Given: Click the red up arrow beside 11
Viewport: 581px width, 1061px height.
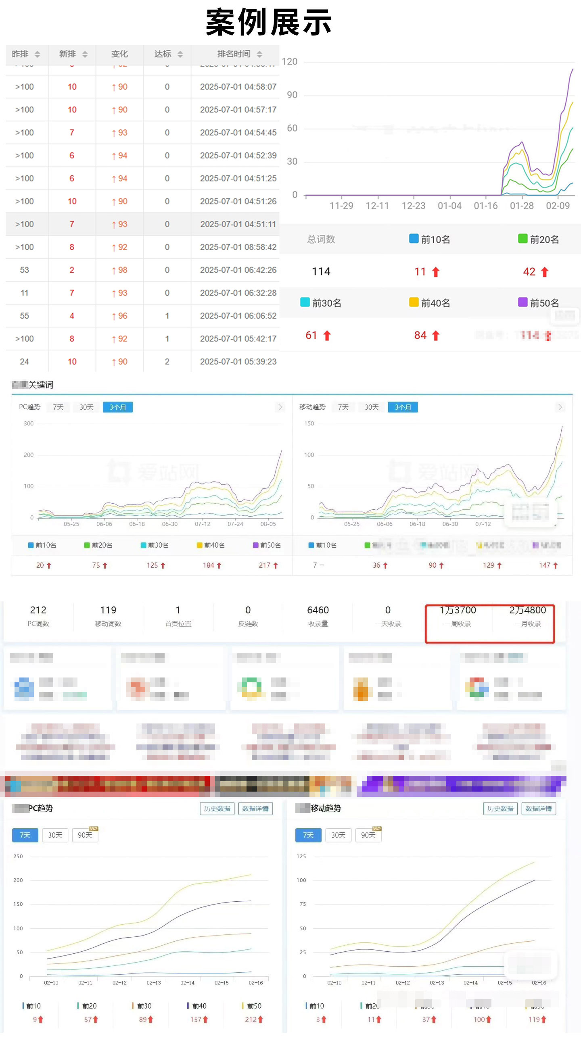Looking at the screenshot, I should [435, 272].
